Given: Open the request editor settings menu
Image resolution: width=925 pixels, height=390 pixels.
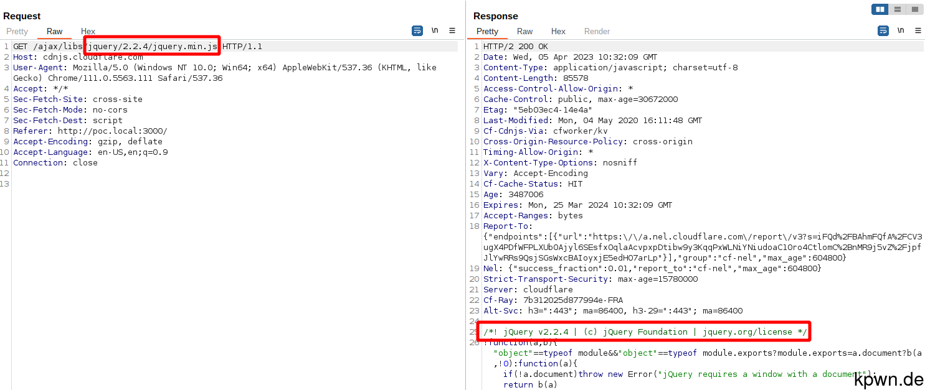Looking at the screenshot, I should (x=452, y=30).
